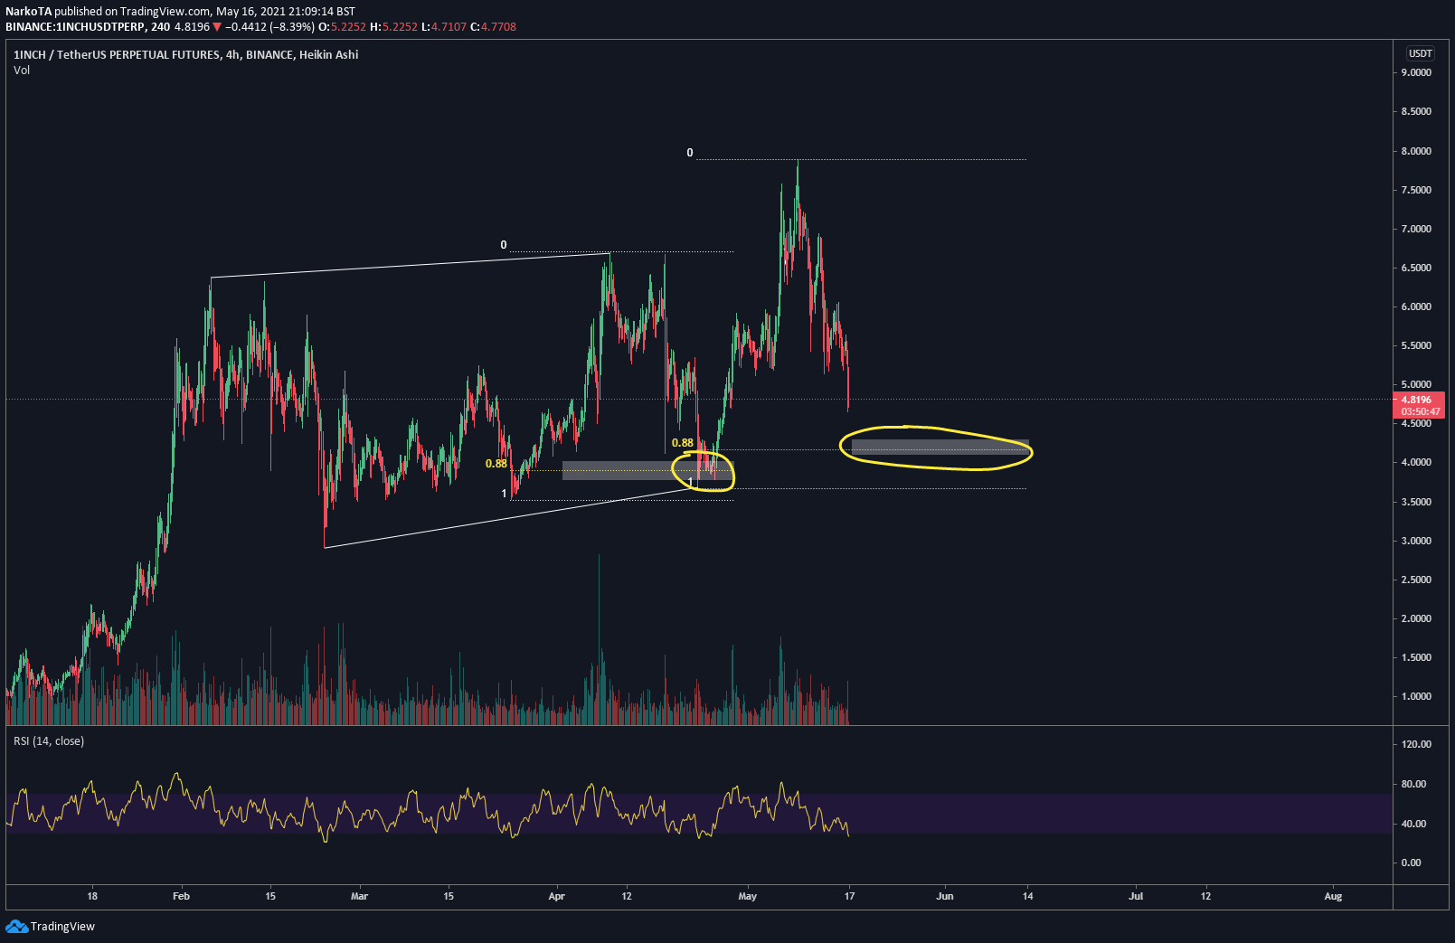Click the upper Fibonacci 0 label near 8.0000
1455x943 pixels.
(x=689, y=153)
